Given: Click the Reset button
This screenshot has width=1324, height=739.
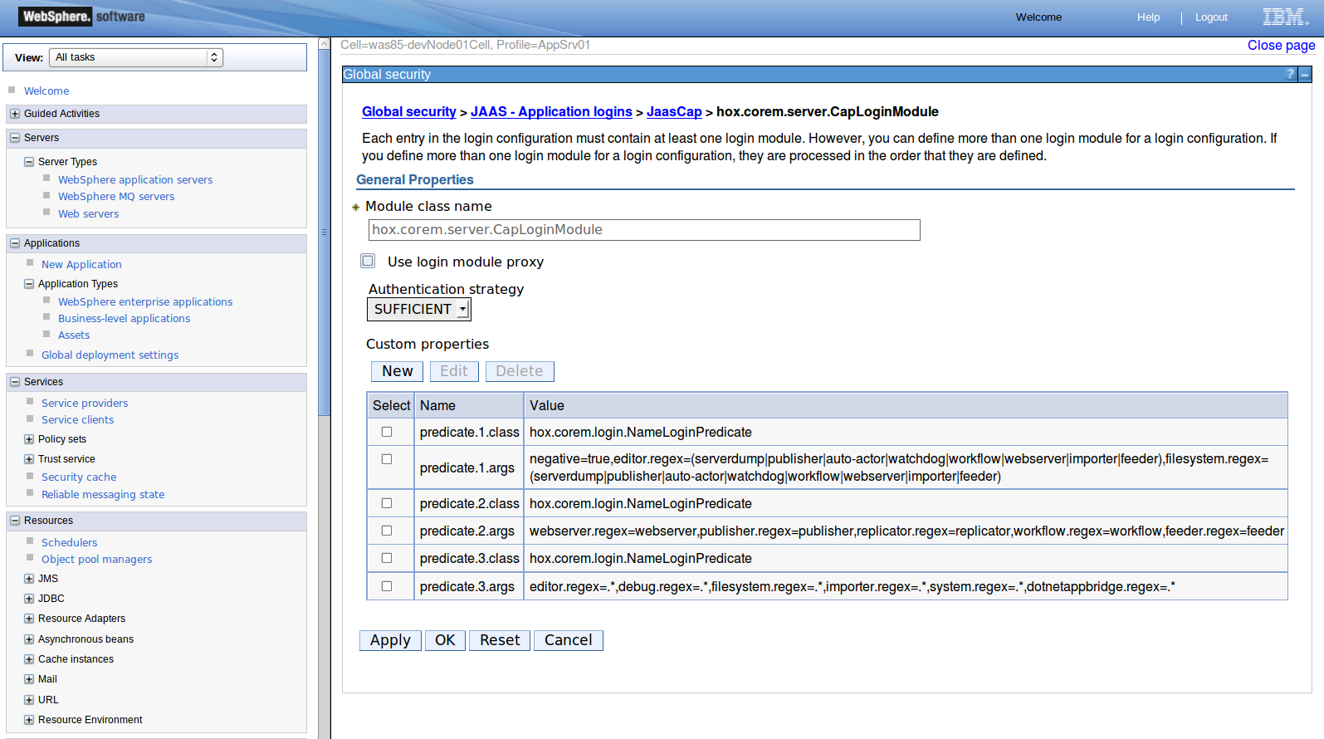Looking at the screenshot, I should point(500,640).
